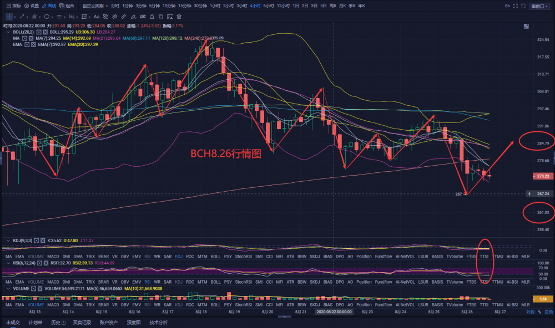Select the horizontal lines tool

[x=59, y=17]
